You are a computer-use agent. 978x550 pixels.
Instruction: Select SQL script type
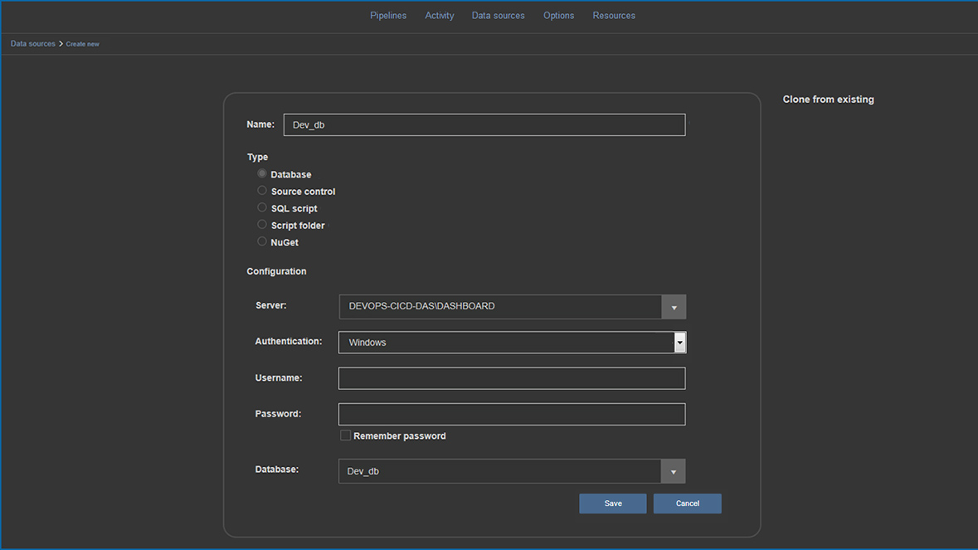point(261,207)
